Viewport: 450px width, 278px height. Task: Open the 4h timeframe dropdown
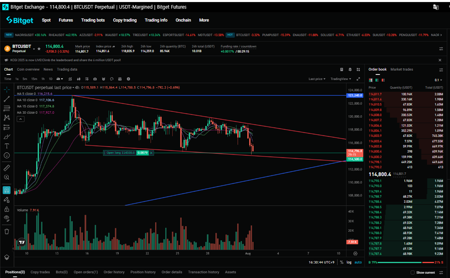pyautogui.click(x=60, y=79)
